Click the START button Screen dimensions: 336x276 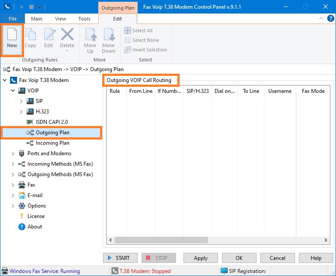tap(120, 258)
